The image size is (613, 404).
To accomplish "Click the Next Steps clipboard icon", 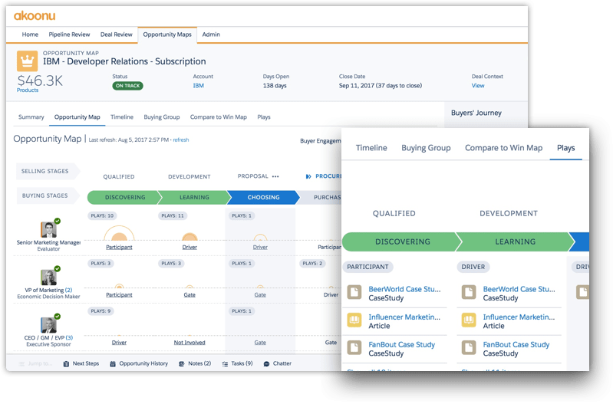I will click(66, 364).
